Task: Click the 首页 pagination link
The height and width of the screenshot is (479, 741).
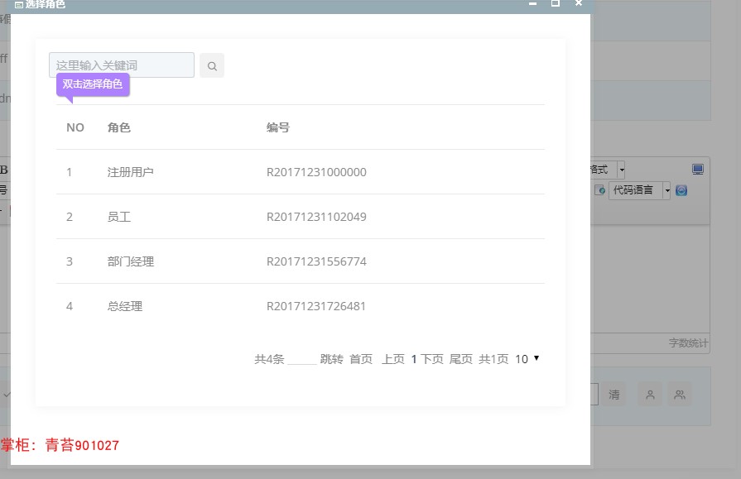Action: click(x=359, y=359)
